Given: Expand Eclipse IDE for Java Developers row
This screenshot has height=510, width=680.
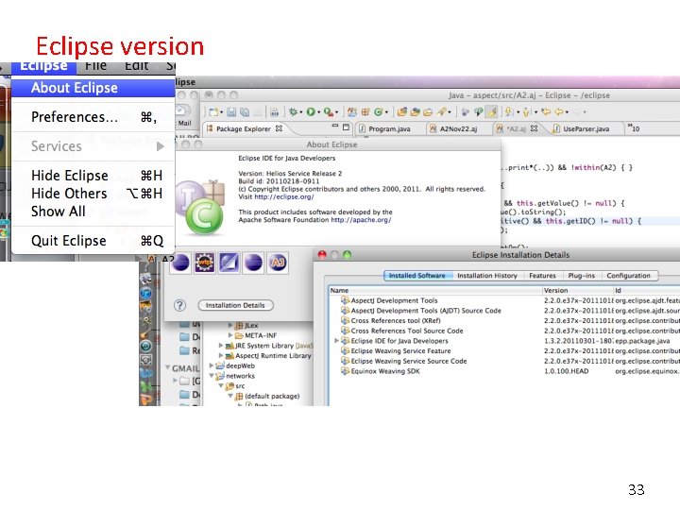Looking at the screenshot, I should [x=336, y=341].
